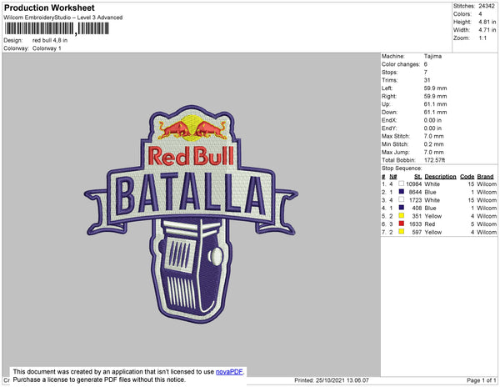500x387 pixels.
Task: Click the 'Down:' label
Action: (390, 113)
